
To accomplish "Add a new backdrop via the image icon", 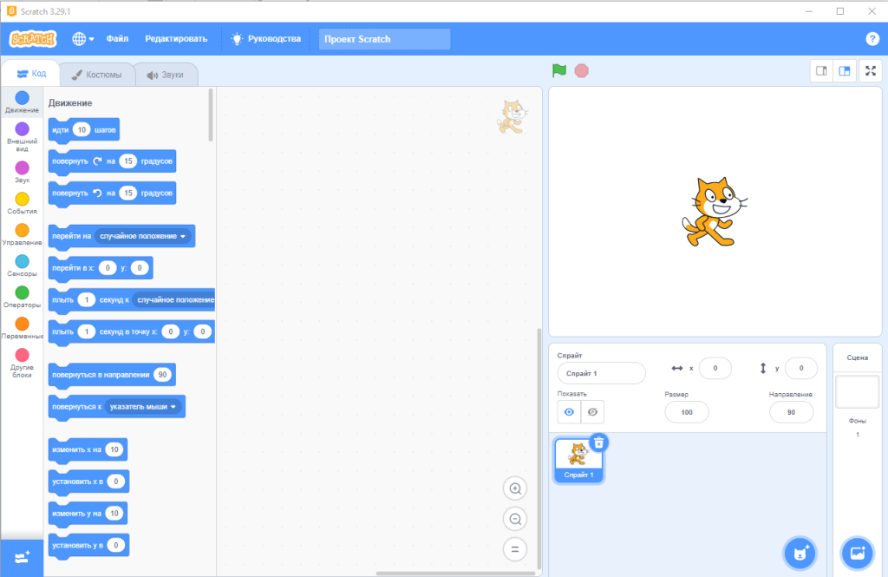I will pyautogui.click(x=857, y=553).
